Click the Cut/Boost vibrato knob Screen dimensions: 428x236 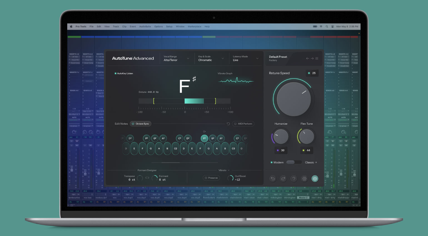click(230, 178)
